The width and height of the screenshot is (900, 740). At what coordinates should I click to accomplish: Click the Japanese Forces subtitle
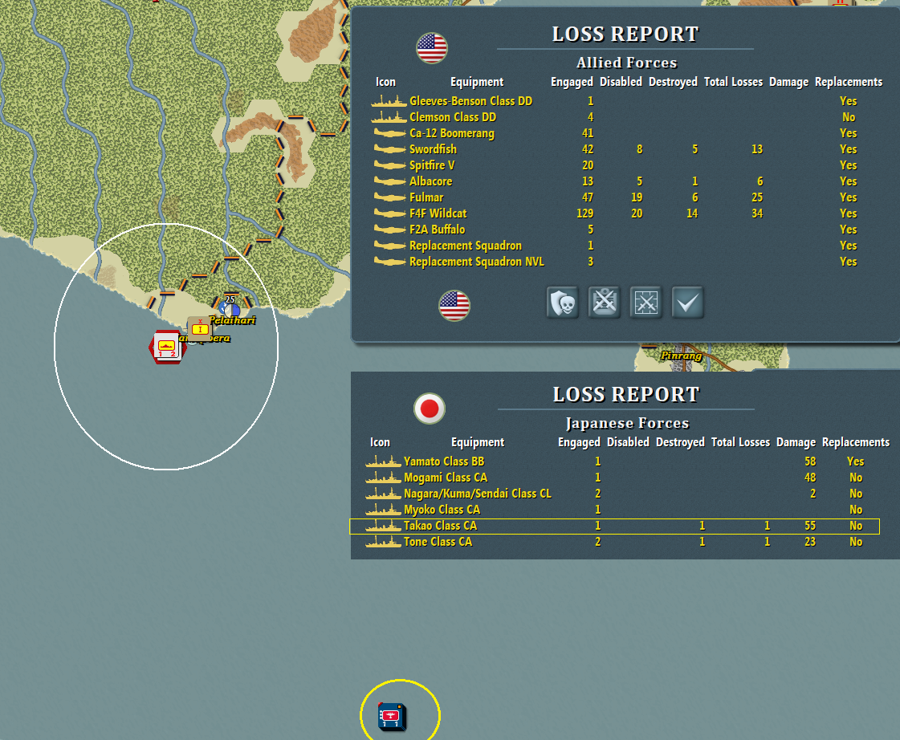point(627,423)
